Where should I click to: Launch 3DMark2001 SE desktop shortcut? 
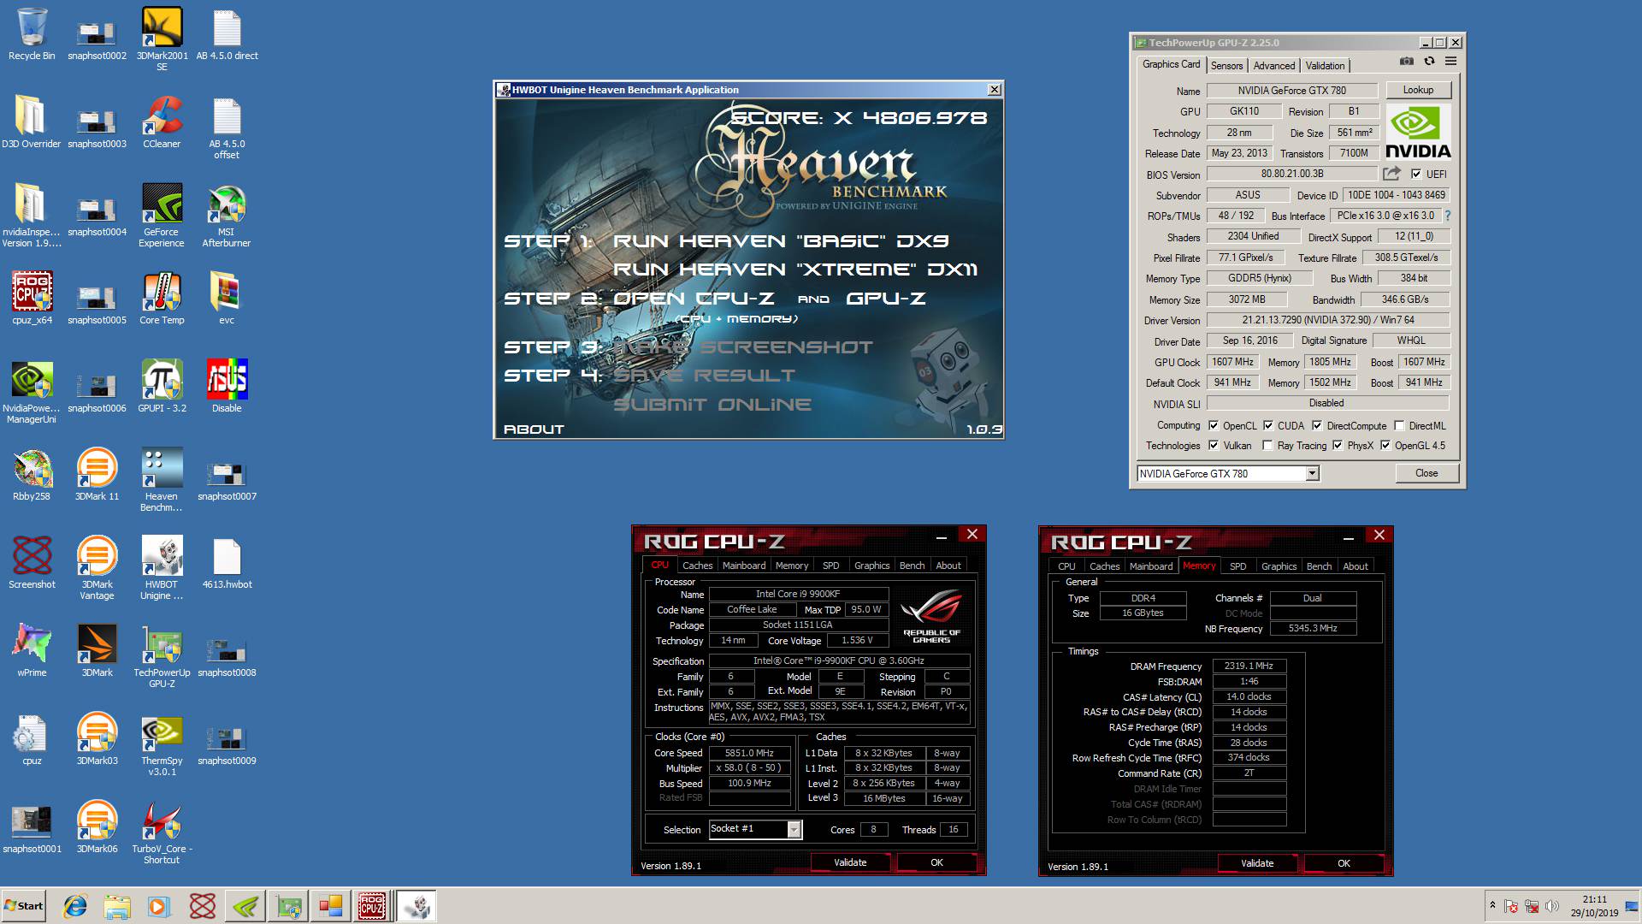click(x=162, y=39)
